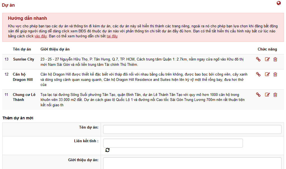The image size is (286, 169).
Task: Select the Sunrise City project name
Action: pyautogui.click(x=23, y=59)
